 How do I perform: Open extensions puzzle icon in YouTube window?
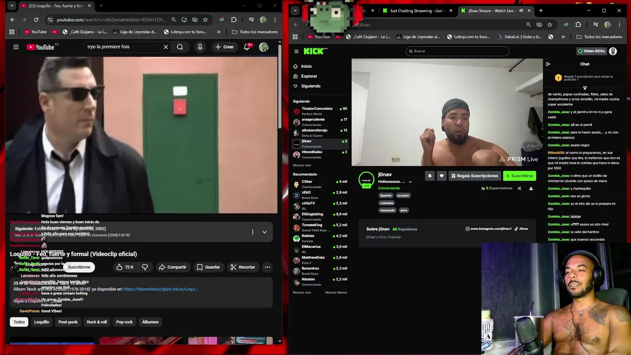pos(234,20)
